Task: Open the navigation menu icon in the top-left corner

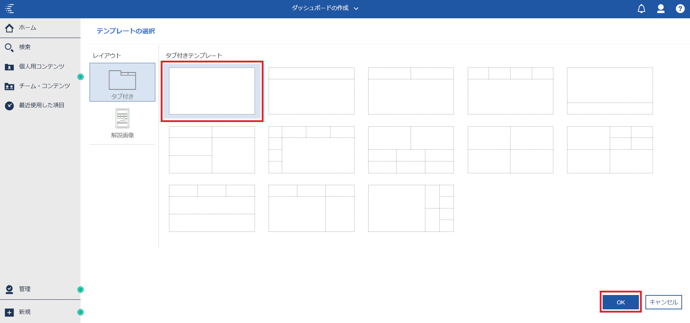Action: pos(10,9)
